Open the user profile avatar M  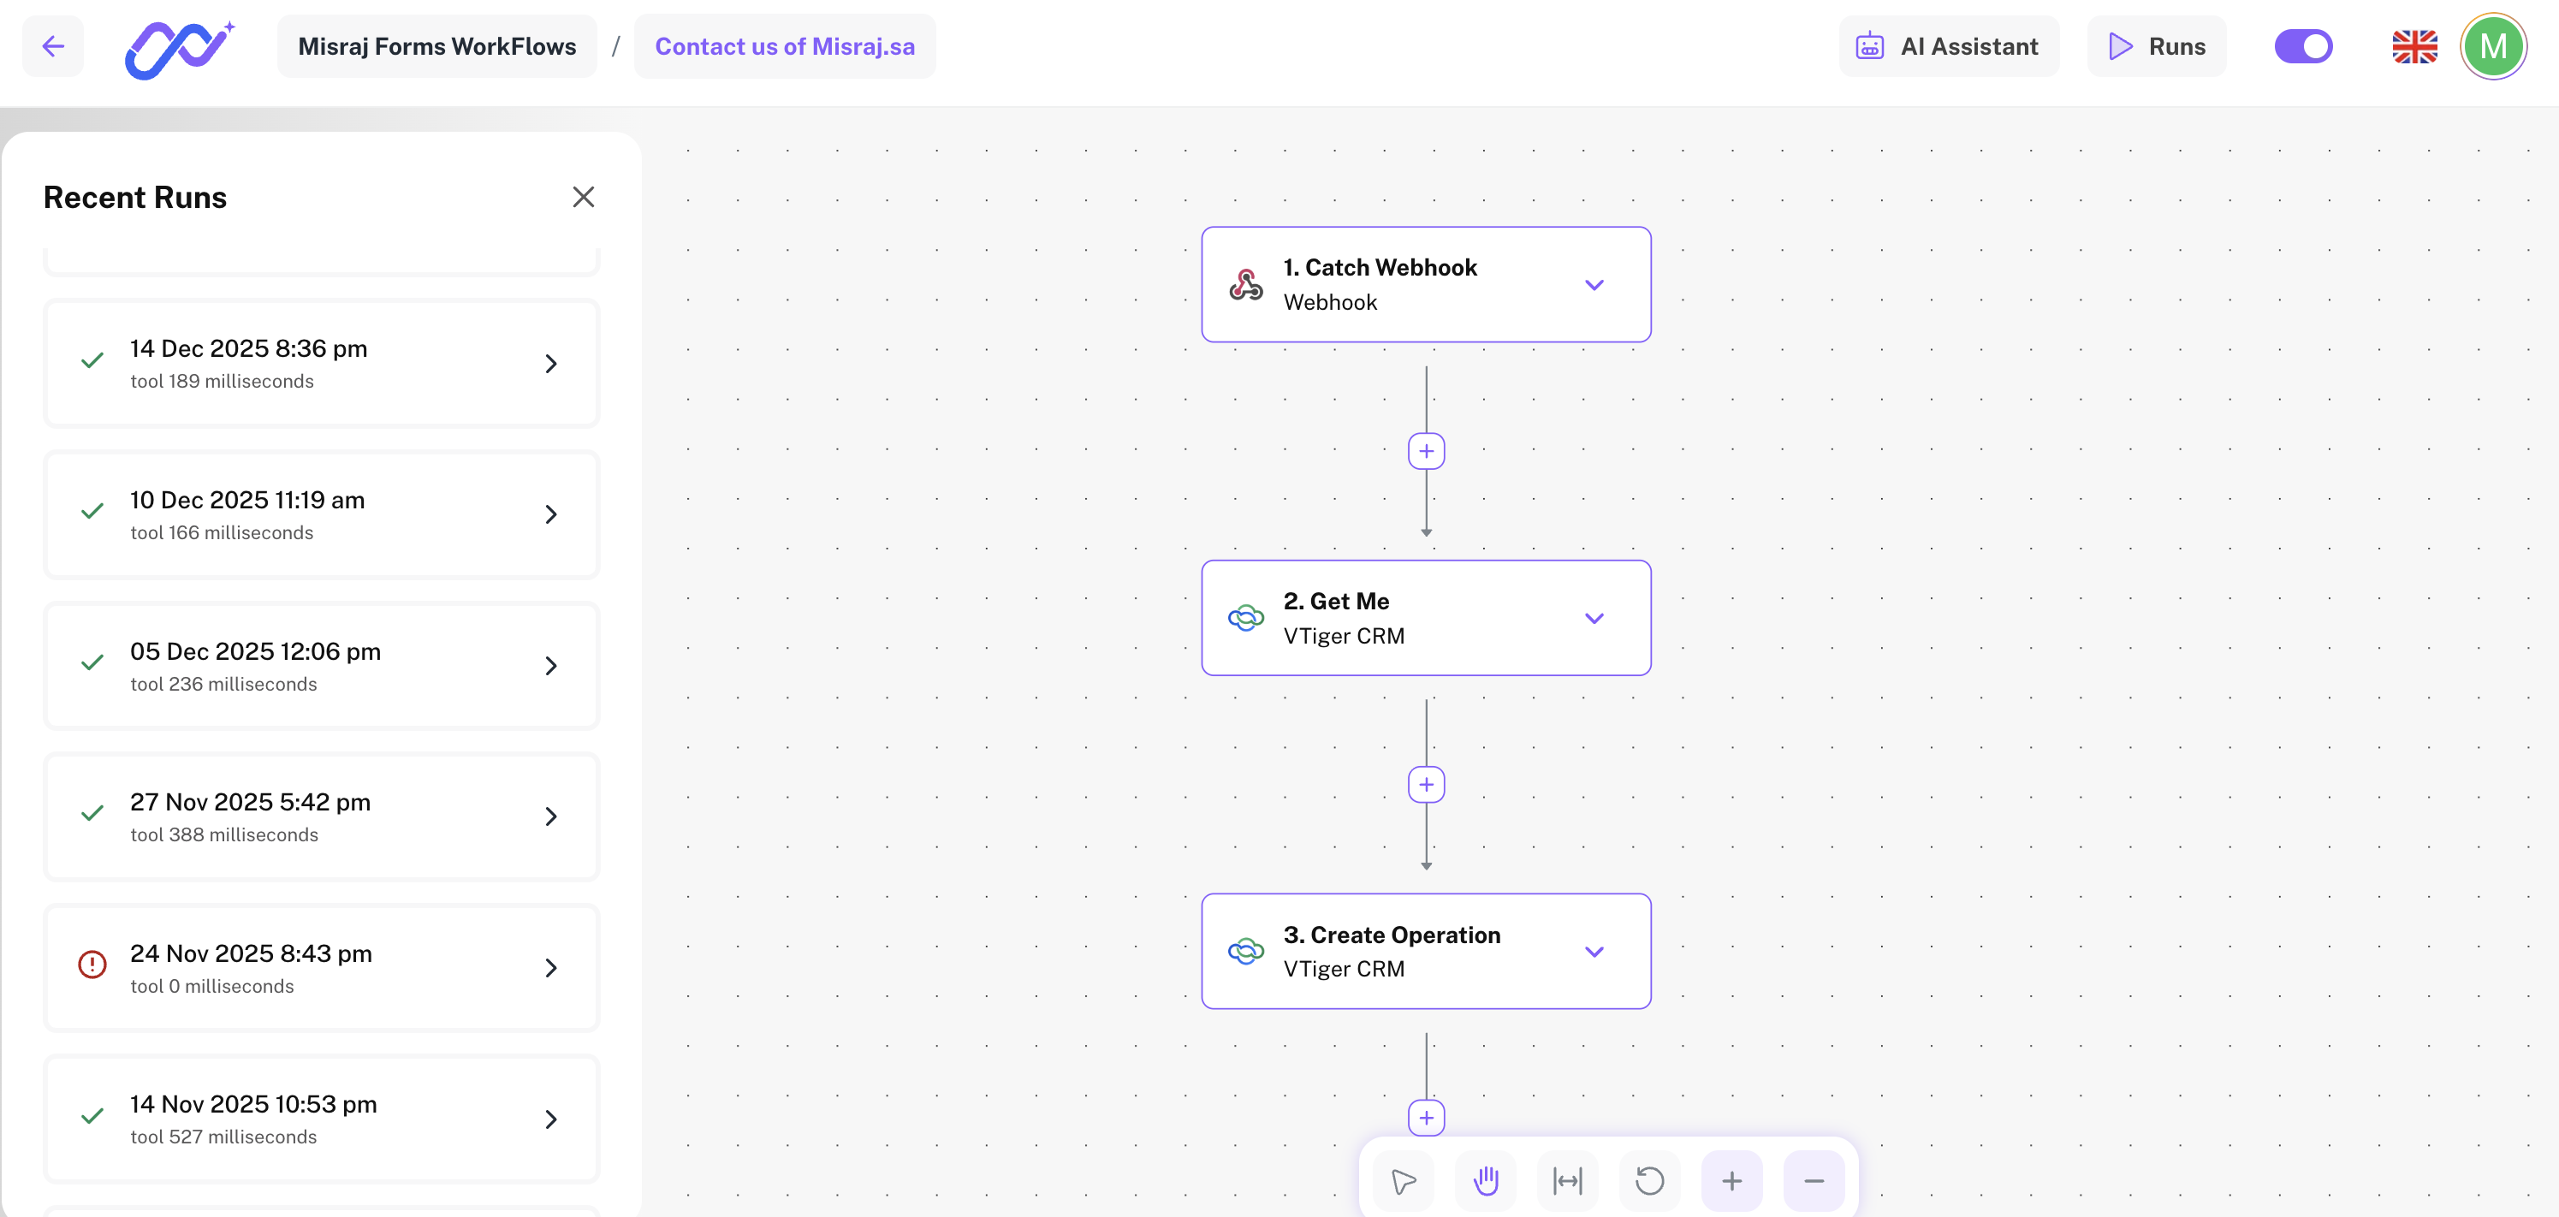(2492, 45)
